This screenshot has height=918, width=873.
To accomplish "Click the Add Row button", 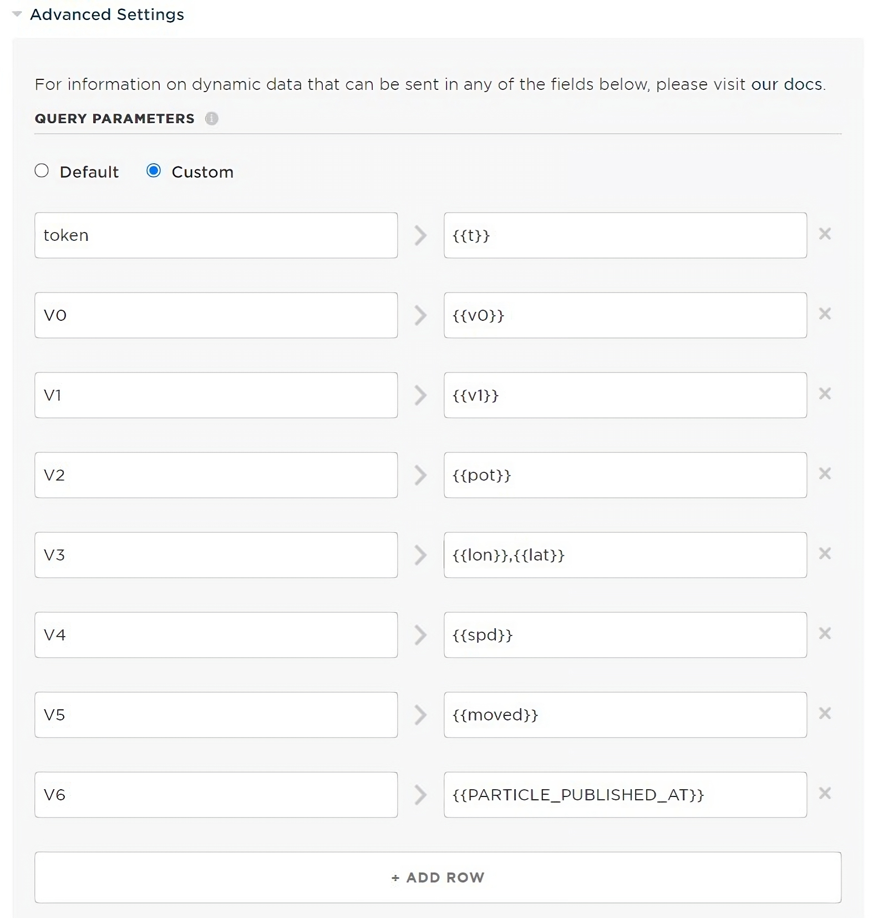I will point(438,877).
